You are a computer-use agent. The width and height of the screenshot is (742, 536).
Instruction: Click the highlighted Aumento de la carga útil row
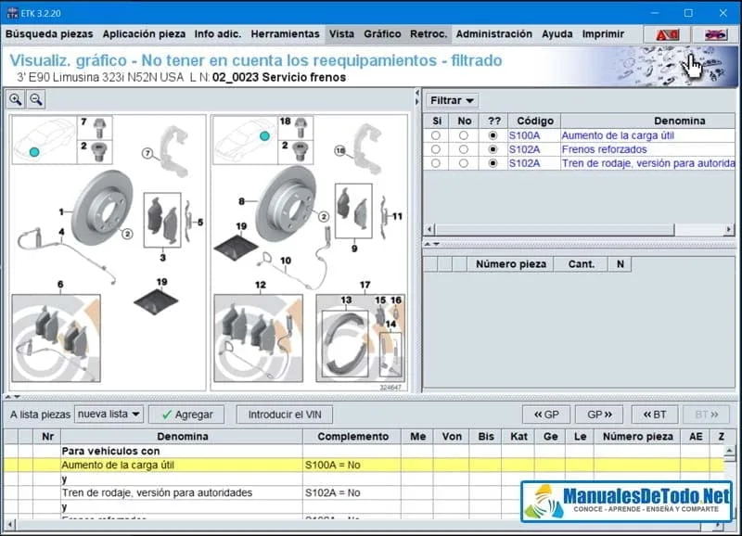pos(185,462)
